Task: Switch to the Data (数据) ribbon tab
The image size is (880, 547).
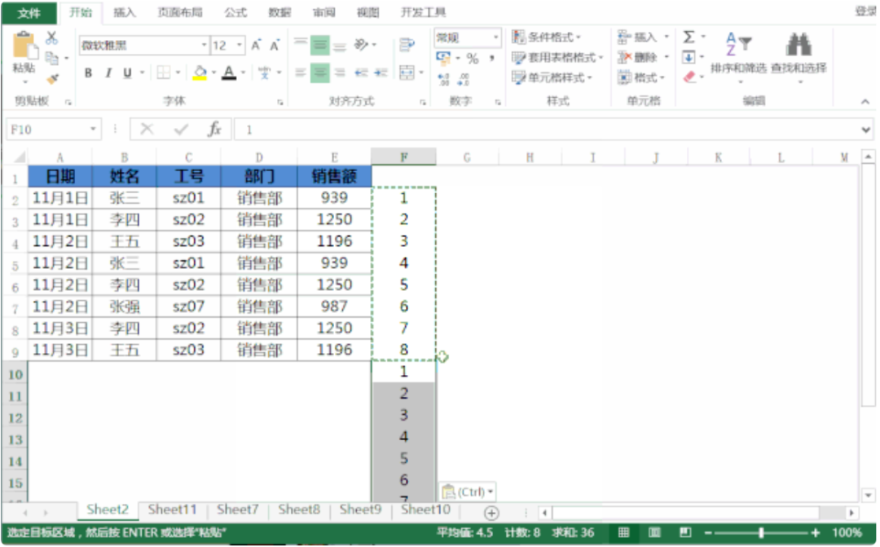Action: point(279,11)
